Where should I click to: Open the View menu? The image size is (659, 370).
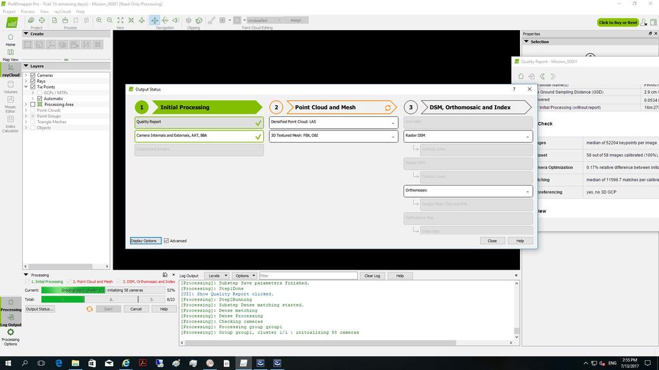coord(44,12)
